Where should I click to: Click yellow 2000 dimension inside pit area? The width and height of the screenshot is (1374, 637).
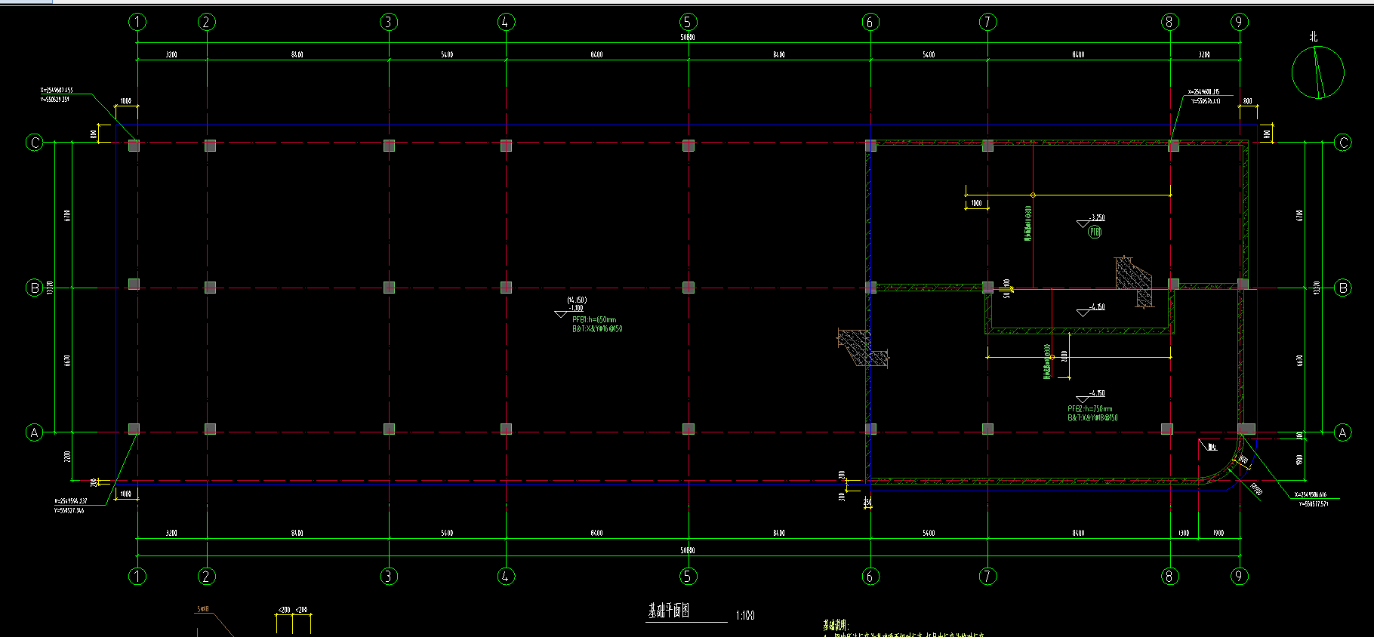point(1064,355)
